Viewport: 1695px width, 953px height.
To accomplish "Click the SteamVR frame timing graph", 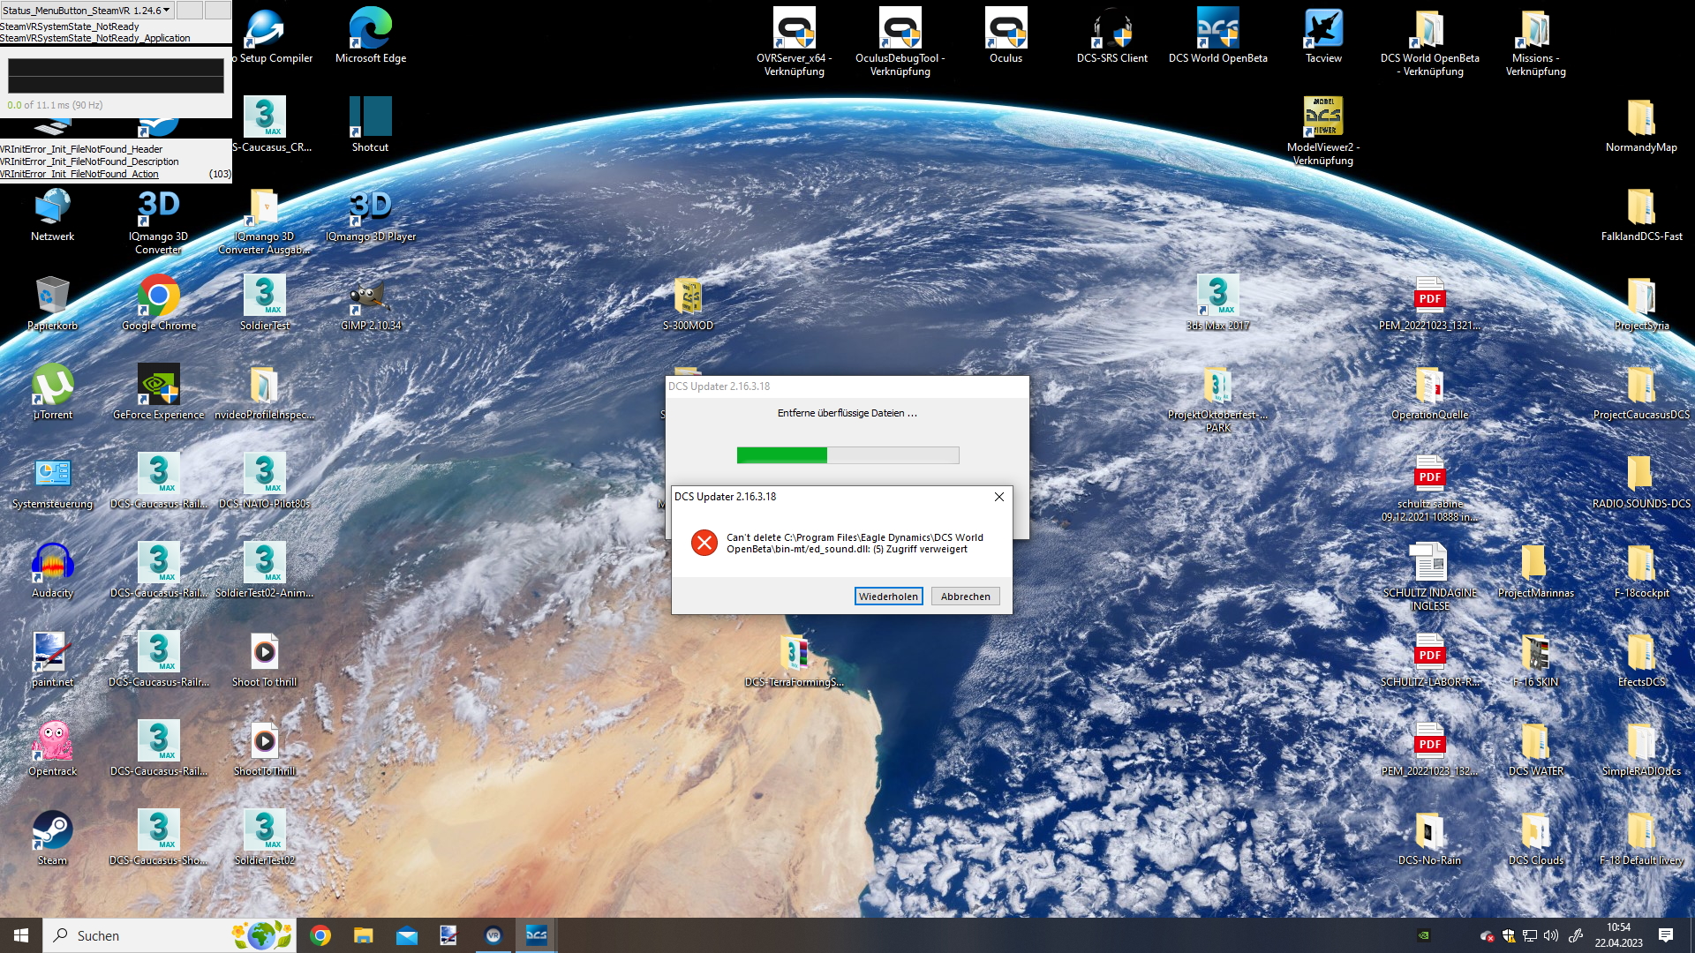I will (x=116, y=76).
